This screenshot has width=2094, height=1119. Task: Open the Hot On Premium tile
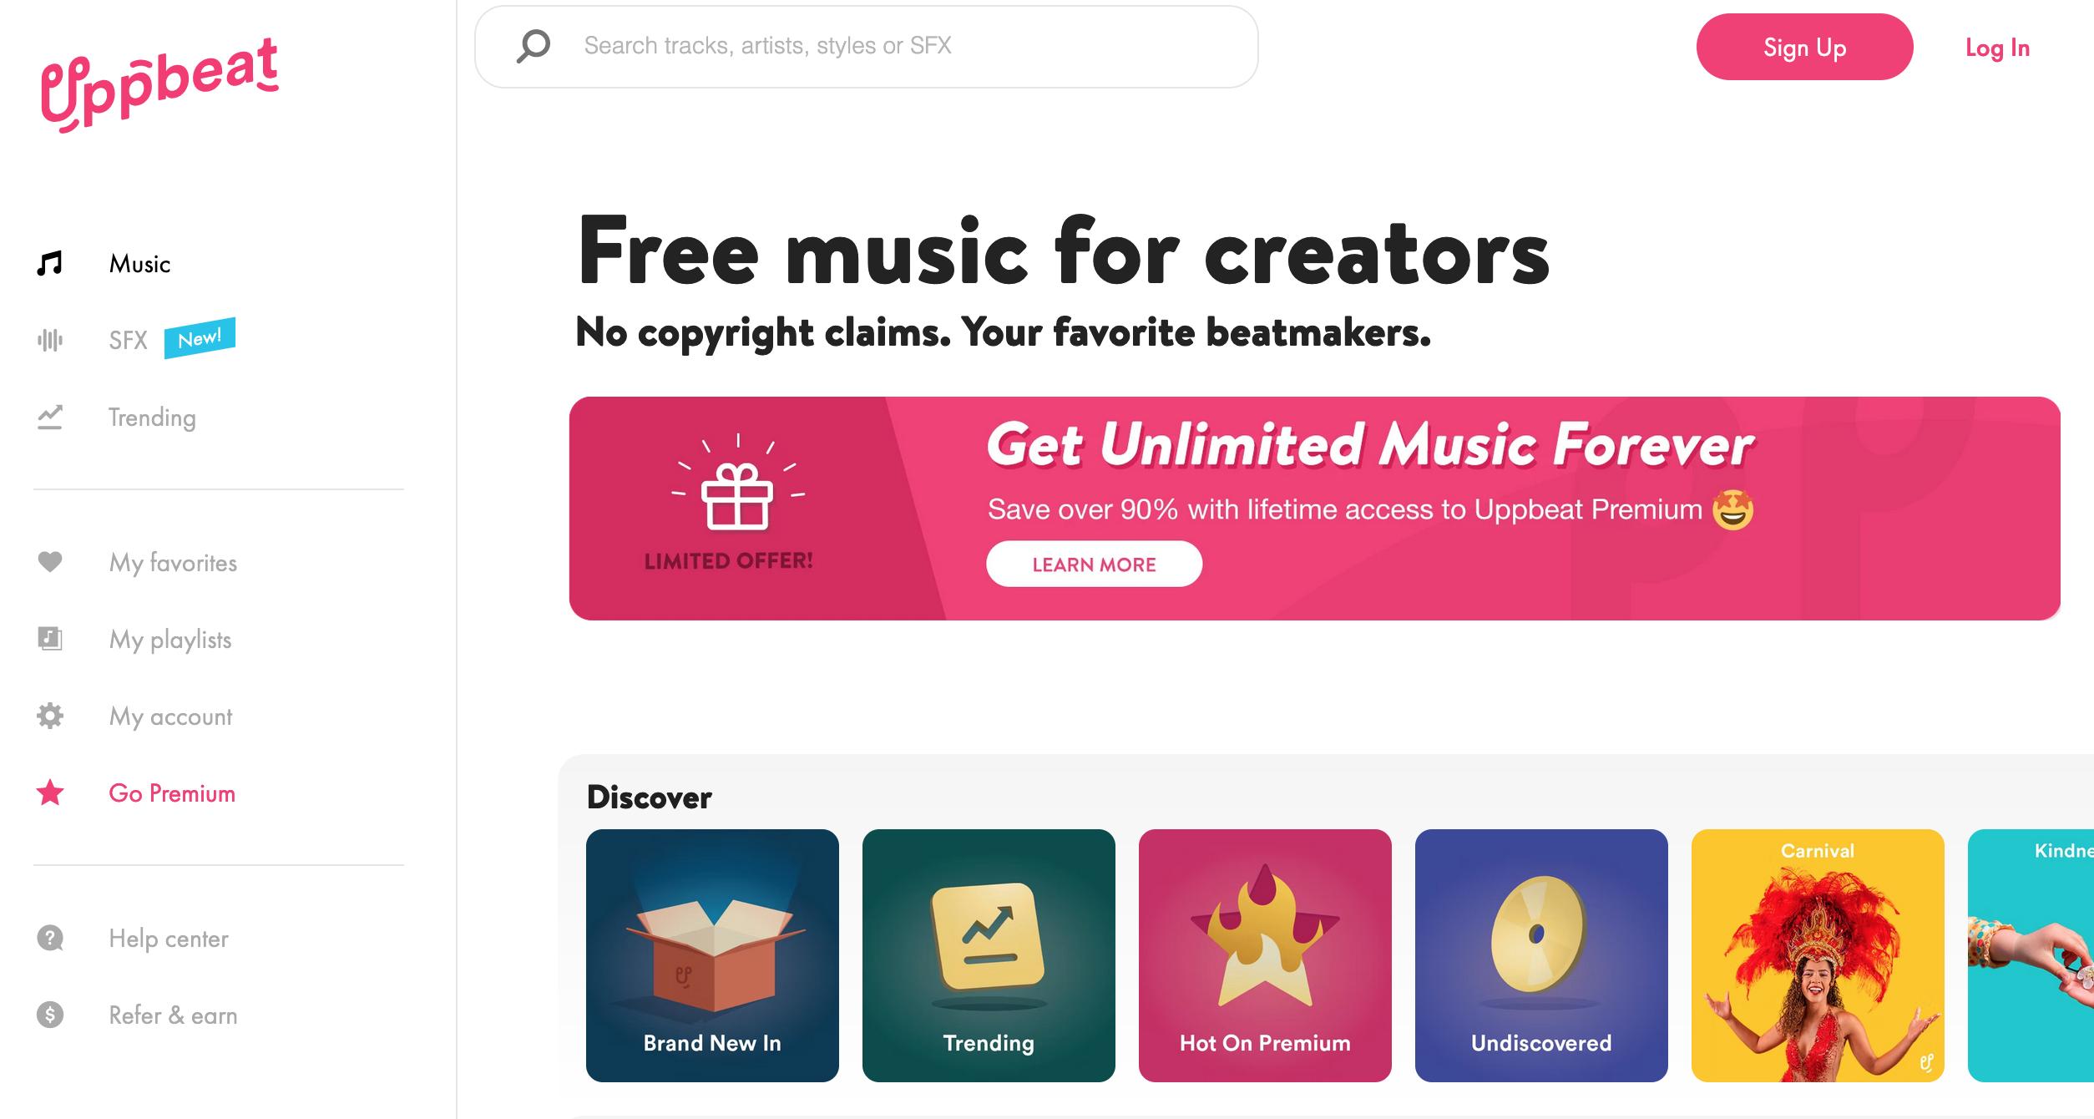[x=1265, y=955]
